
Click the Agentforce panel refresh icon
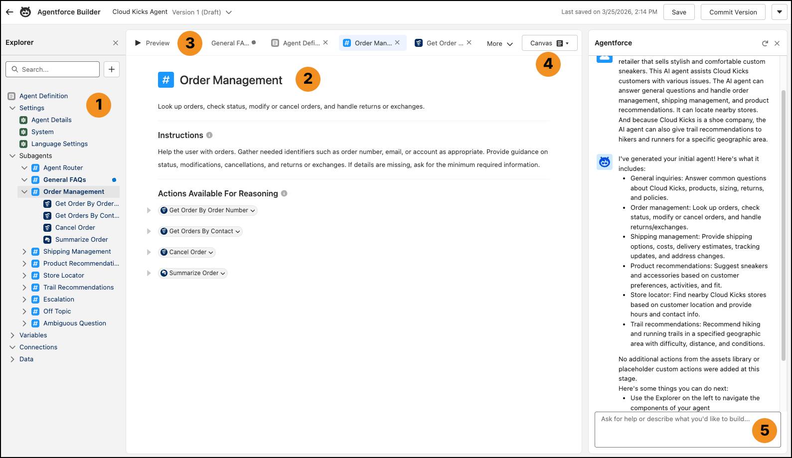tap(765, 43)
